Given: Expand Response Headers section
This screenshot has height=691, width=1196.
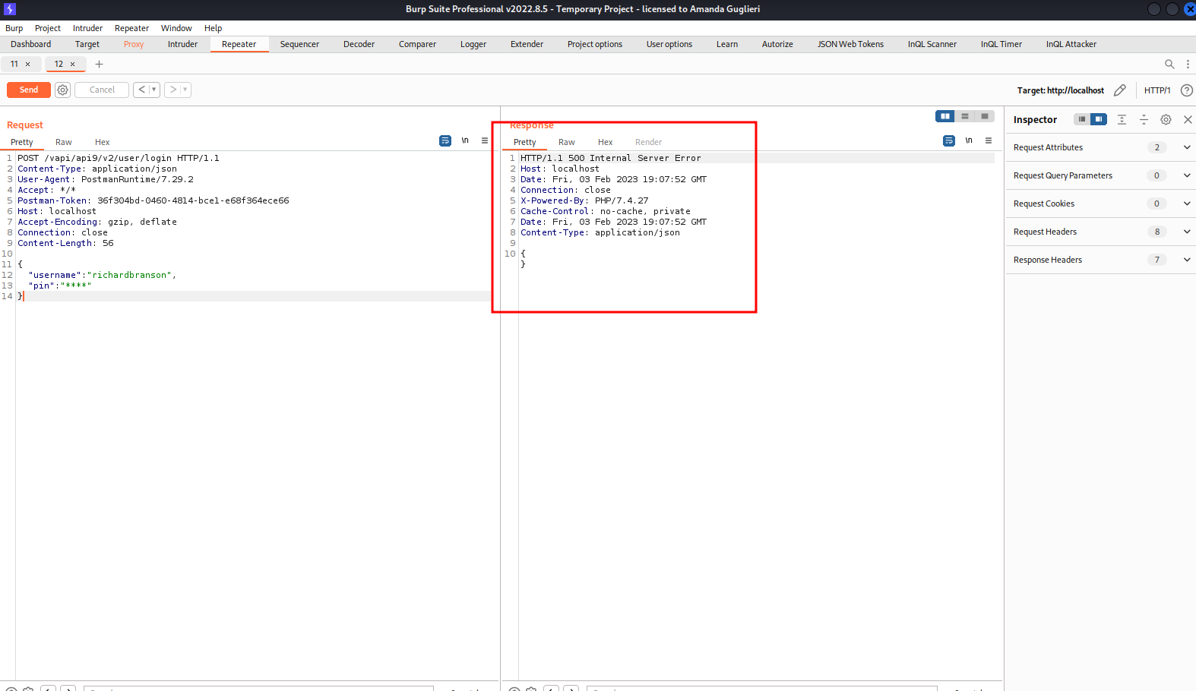Looking at the screenshot, I should [1101, 260].
